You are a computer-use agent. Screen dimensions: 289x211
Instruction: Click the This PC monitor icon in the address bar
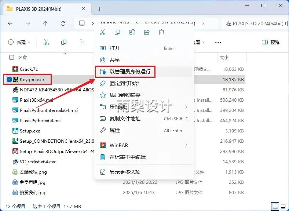pyautogui.click(x=82, y=23)
